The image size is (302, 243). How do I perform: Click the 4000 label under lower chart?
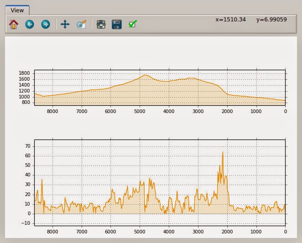pyautogui.click(x=169, y=232)
